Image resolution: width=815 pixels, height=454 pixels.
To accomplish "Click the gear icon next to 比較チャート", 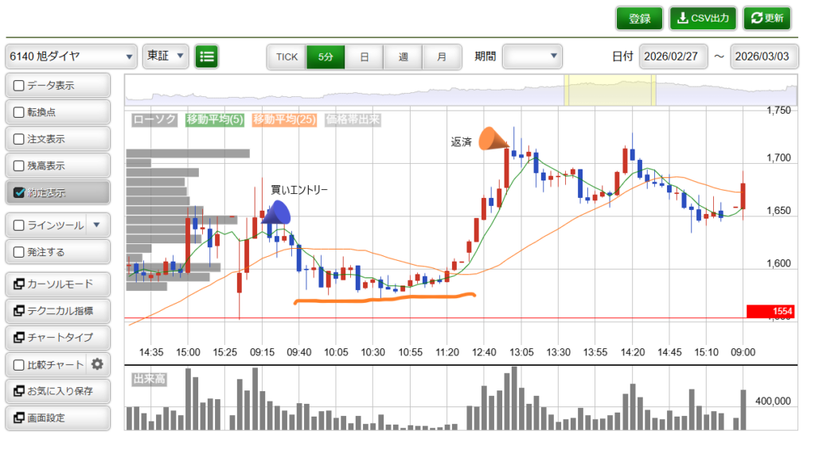I will 98,365.
